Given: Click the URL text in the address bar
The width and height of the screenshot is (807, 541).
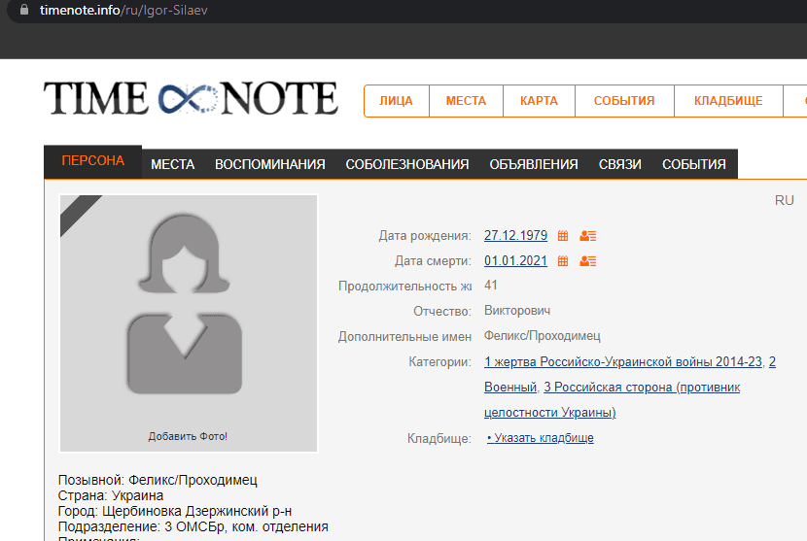Looking at the screenshot, I should point(123,11).
